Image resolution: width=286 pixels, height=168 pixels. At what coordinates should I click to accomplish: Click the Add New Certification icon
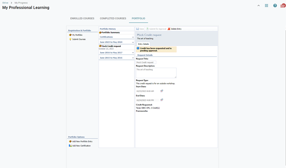tap(70, 146)
